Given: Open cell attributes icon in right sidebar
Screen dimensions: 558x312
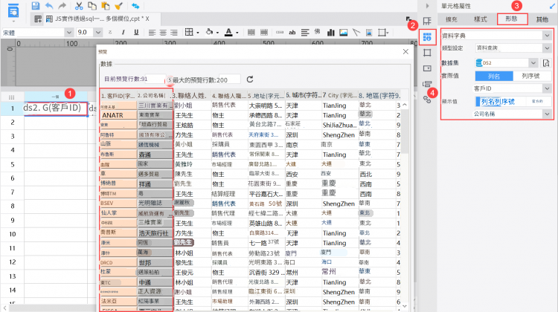Looking at the screenshot, I should pos(427,36).
